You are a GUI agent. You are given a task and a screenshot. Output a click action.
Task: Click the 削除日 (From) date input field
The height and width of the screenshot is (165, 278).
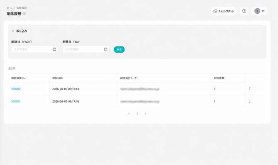pos(34,49)
